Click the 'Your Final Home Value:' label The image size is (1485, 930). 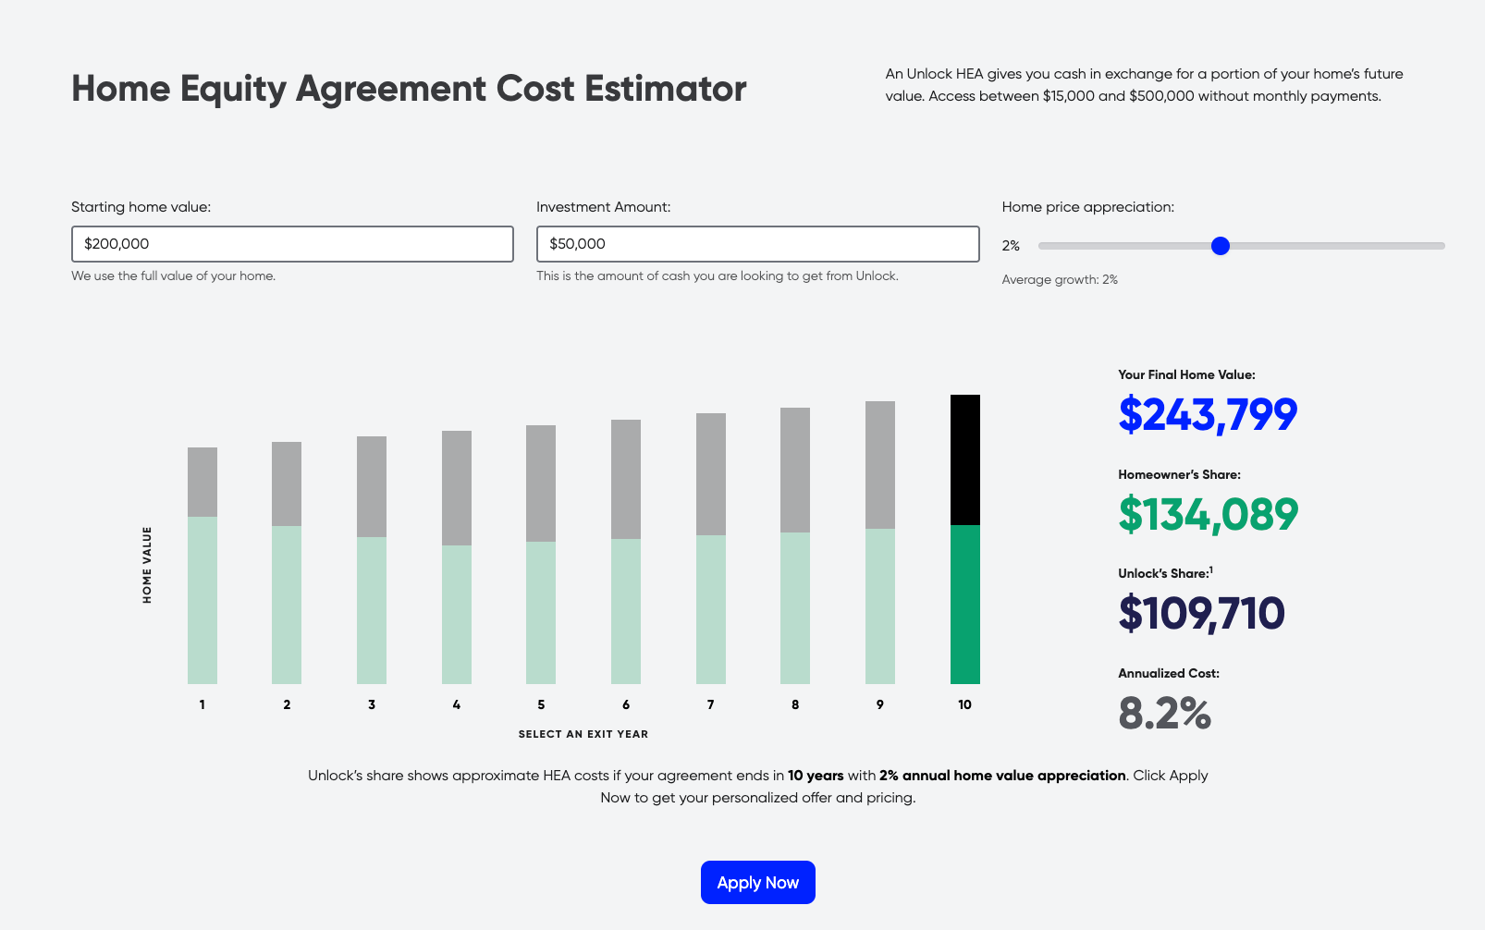pyautogui.click(x=1187, y=374)
